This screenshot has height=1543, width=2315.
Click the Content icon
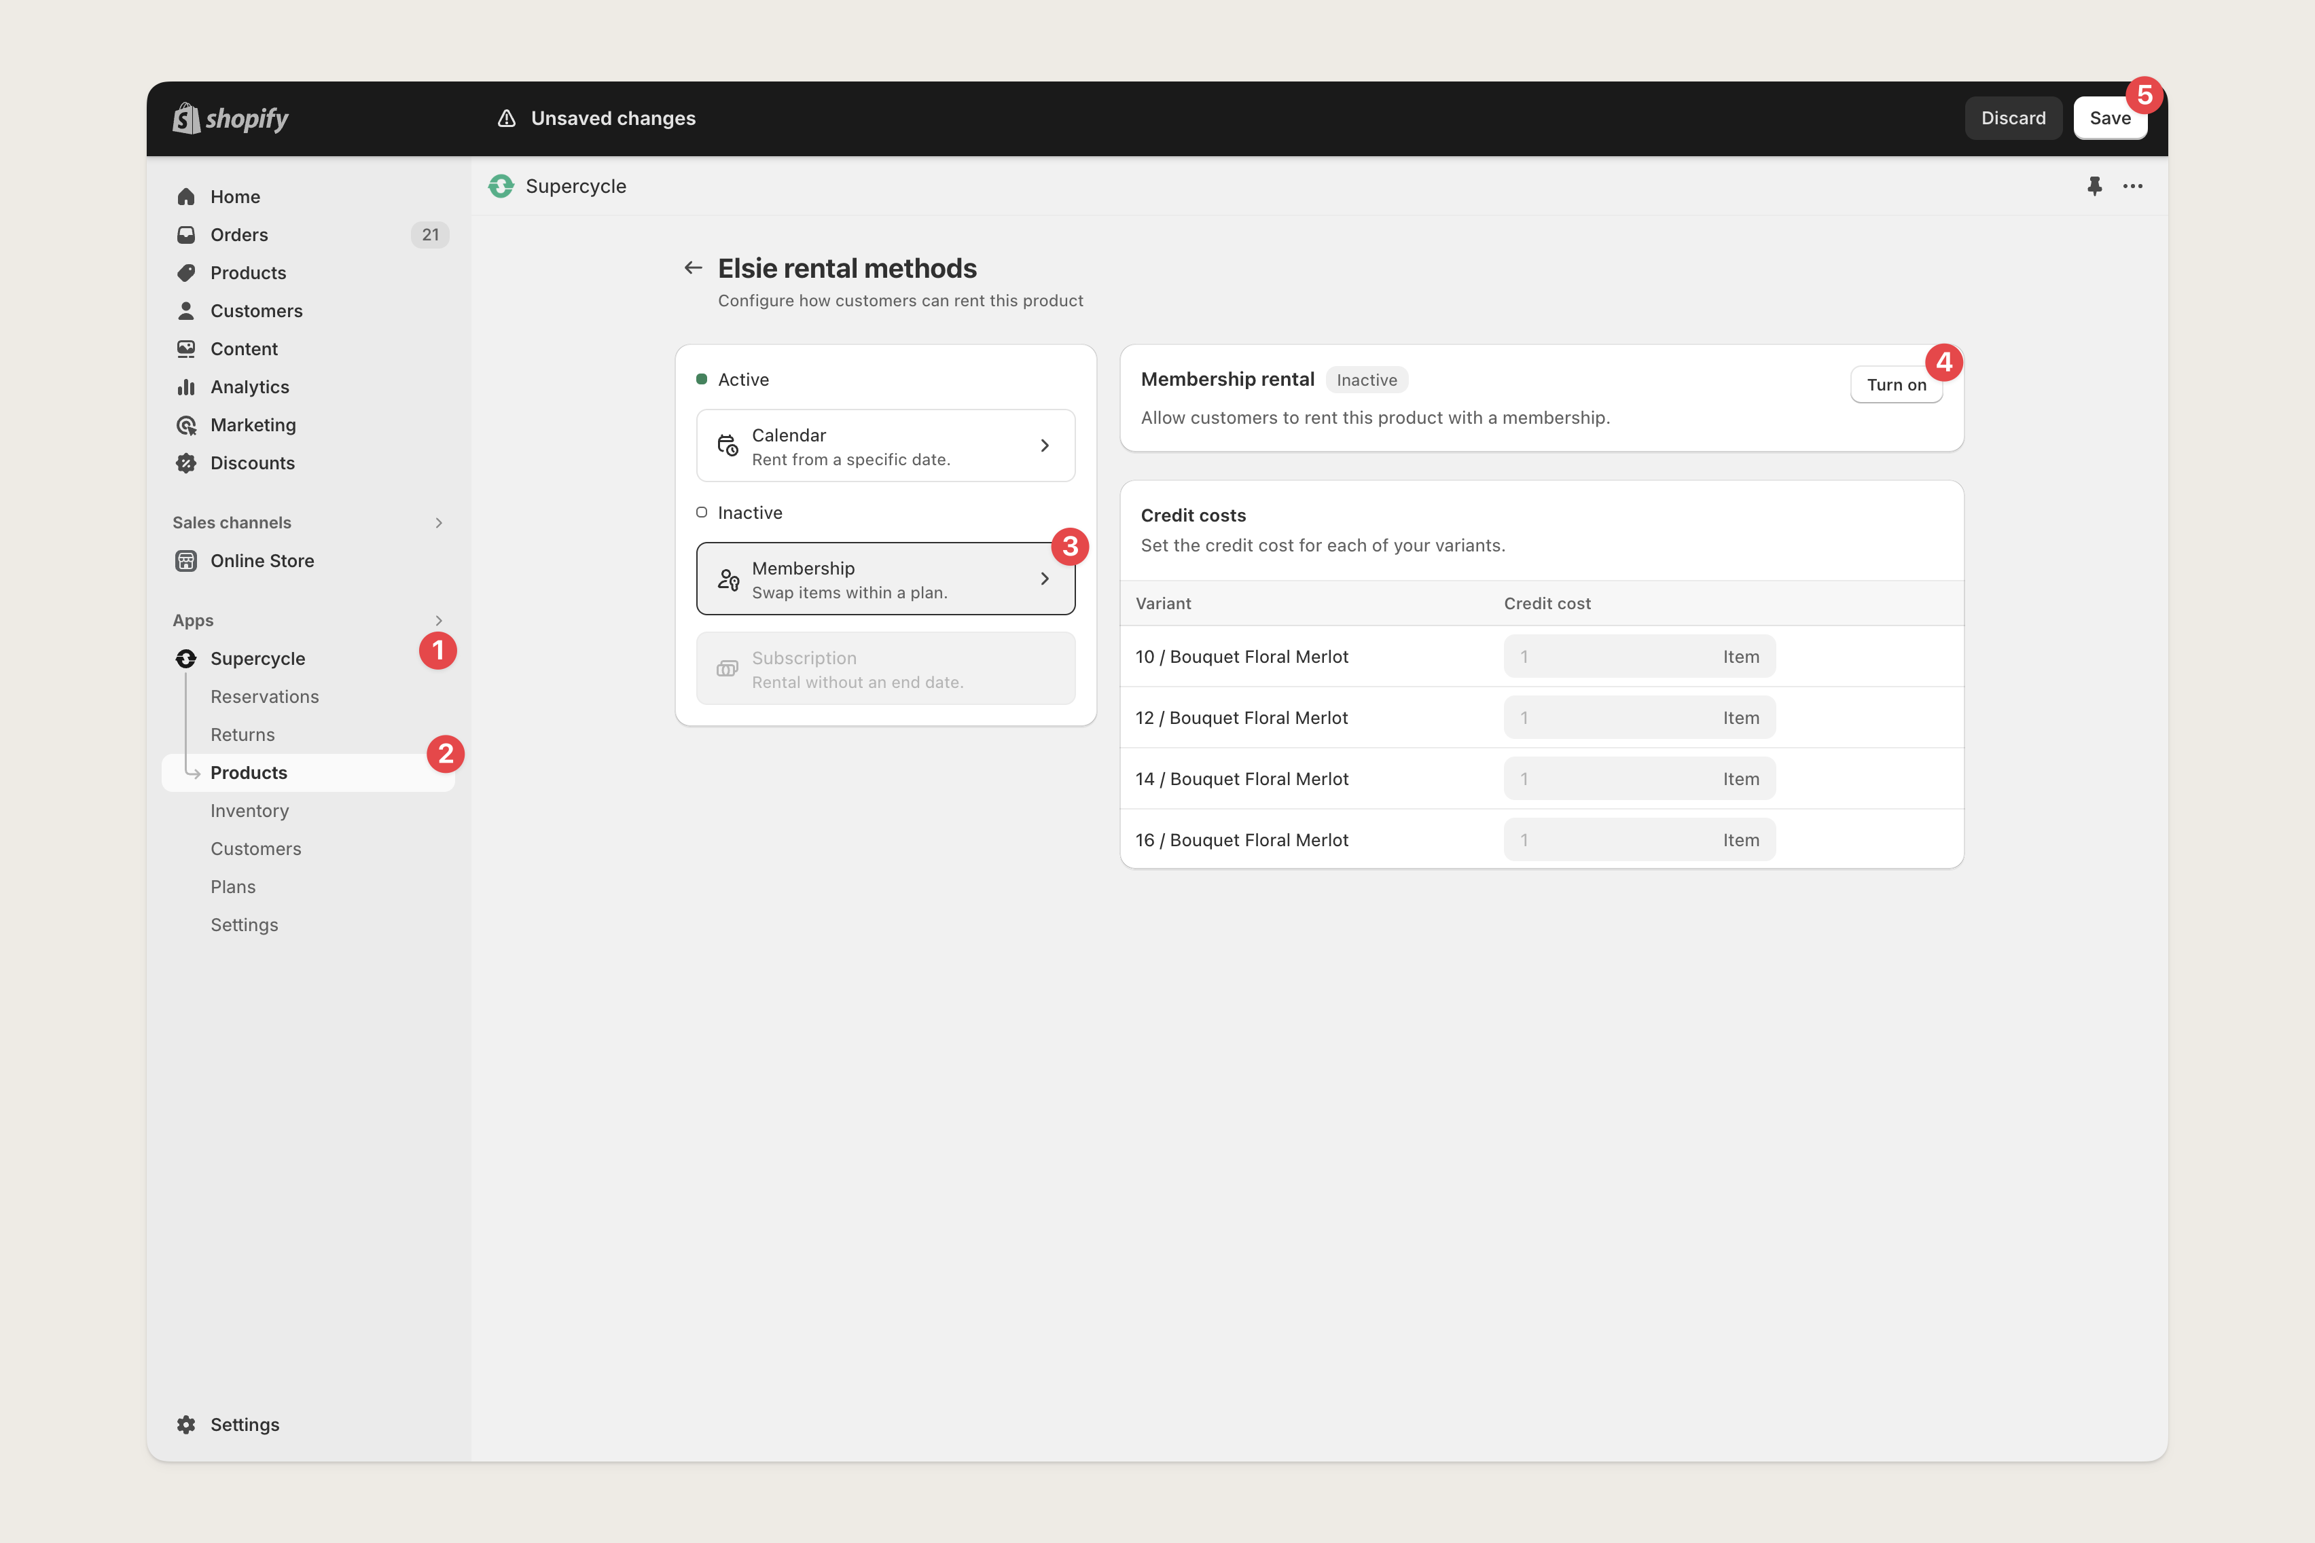pos(186,348)
